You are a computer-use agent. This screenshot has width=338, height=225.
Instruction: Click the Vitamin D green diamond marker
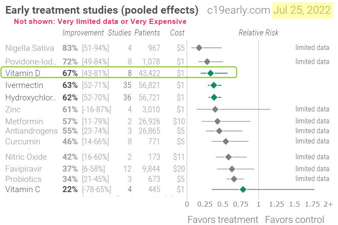(210, 73)
